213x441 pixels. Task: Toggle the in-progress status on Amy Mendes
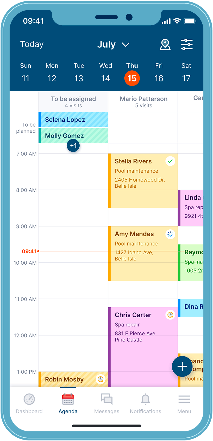pyautogui.click(x=170, y=234)
